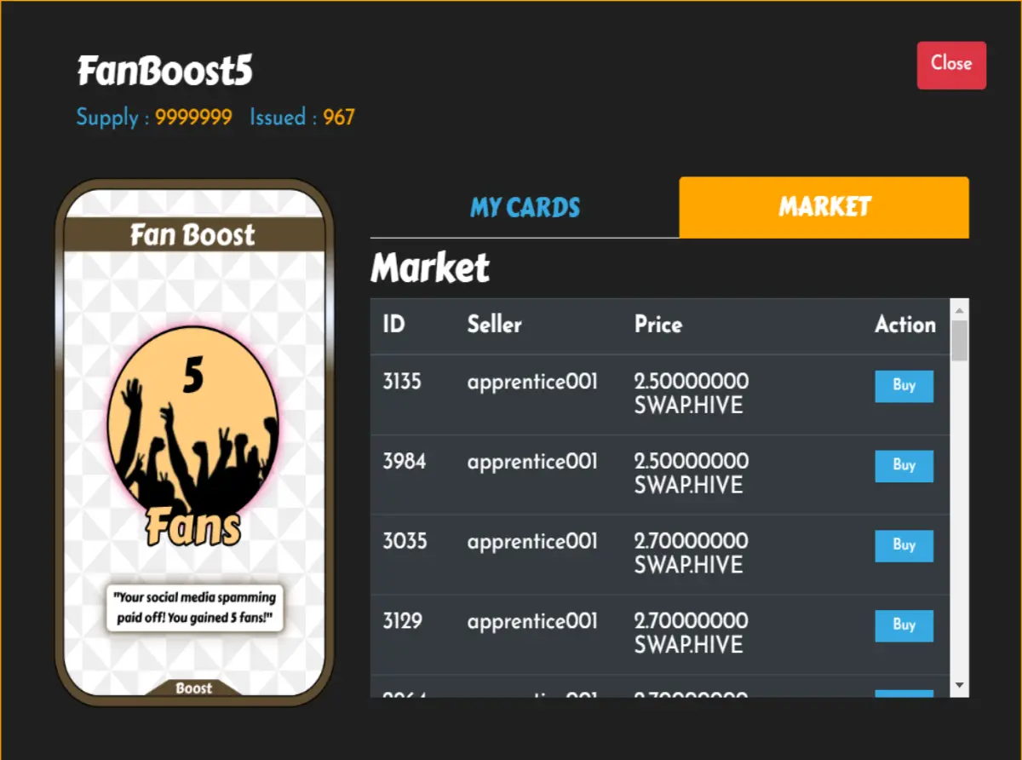Click the orange Fans text on card
Screen dimensions: 1022x760
(x=194, y=527)
